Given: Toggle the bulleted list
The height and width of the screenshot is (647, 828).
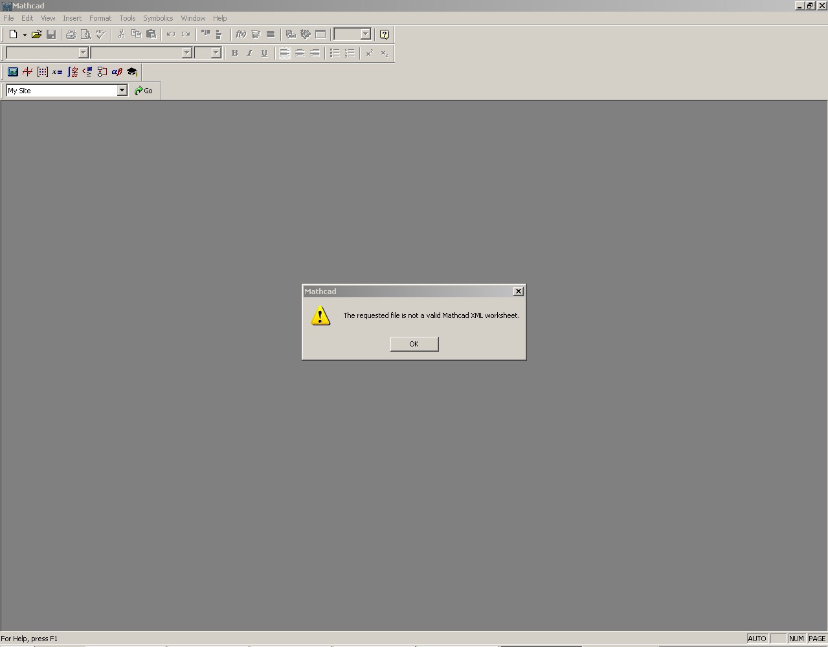Looking at the screenshot, I should click(335, 53).
